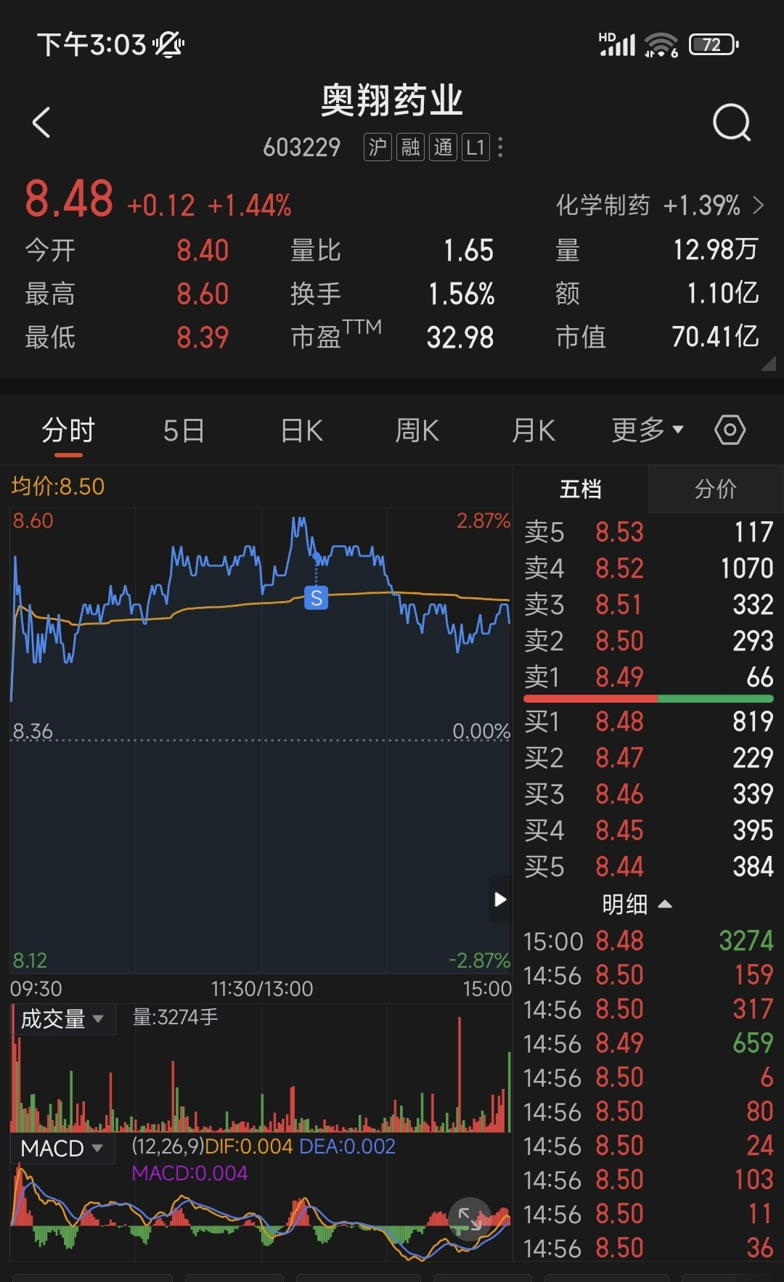Tap the HD signal strength icon
This screenshot has width=784, height=1282.
point(617,44)
